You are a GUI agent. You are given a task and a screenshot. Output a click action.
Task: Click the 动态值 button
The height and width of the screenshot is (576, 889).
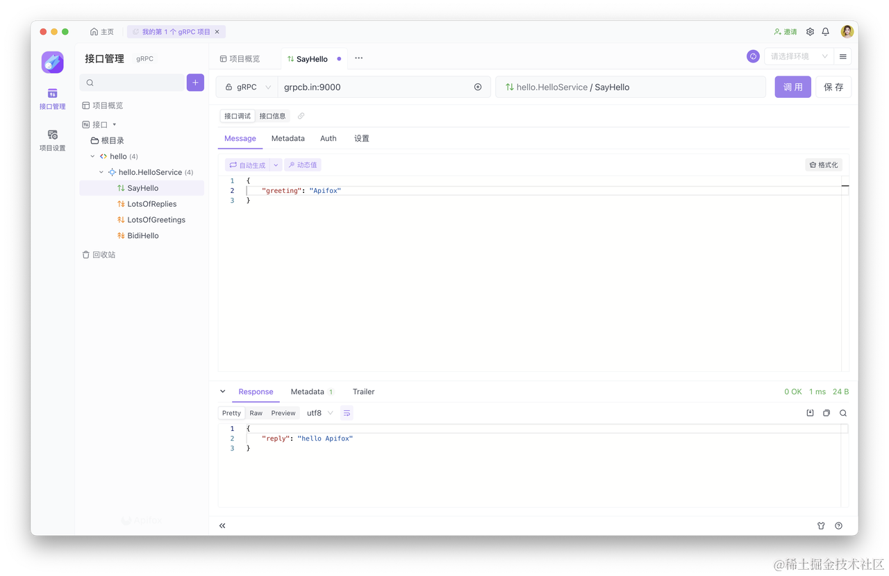[x=303, y=165]
